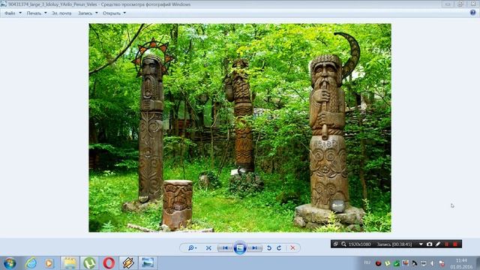Open the Печать menu

coord(37,13)
